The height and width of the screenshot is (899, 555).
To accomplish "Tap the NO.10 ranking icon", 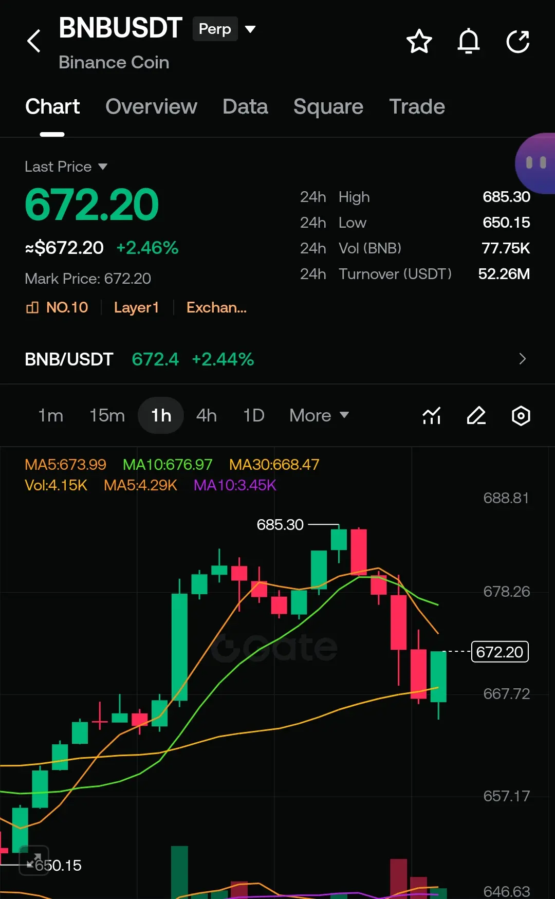I will 32,307.
